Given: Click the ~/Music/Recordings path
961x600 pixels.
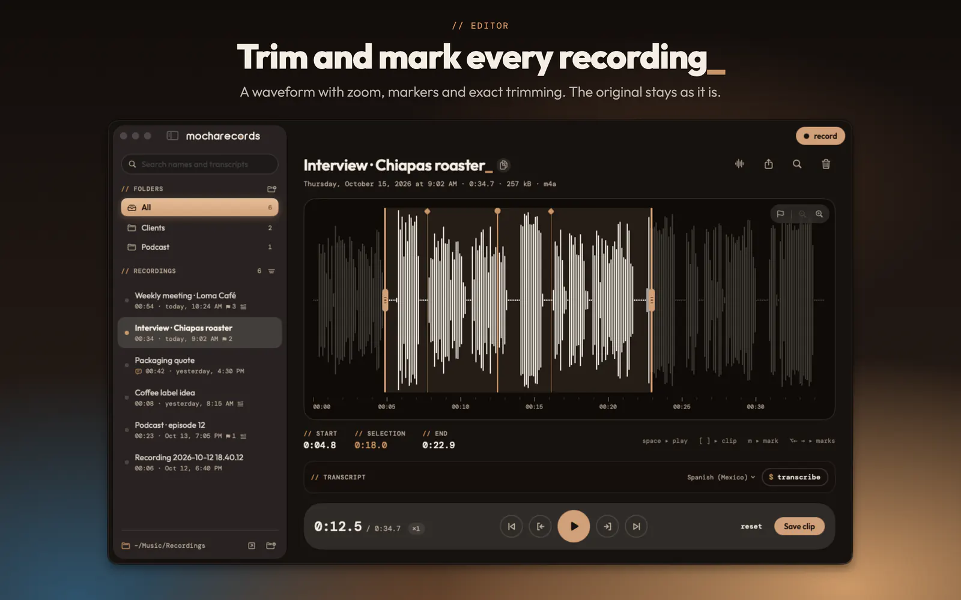Looking at the screenshot, I should [170, 545].
